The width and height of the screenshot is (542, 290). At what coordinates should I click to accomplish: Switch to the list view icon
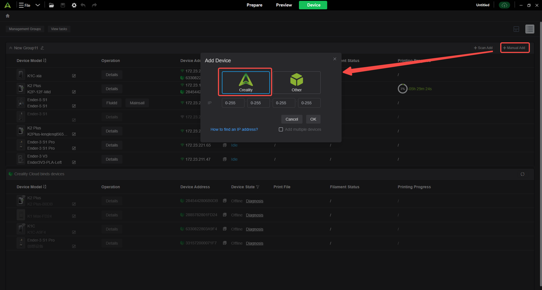530,29
